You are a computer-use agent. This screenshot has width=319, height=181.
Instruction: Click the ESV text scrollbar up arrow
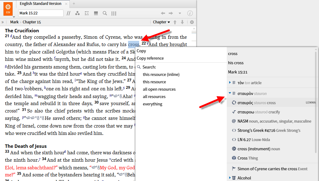point(194,29)
